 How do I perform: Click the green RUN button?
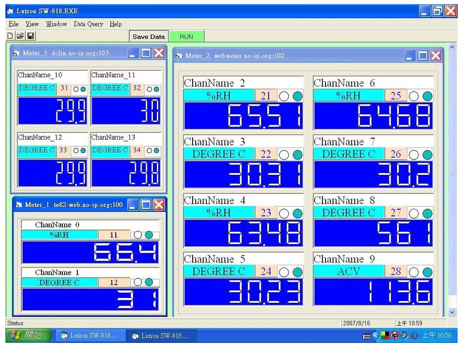click(x=186, y=37)
